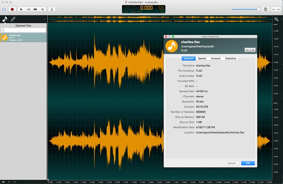Viewport: 283px width, 184px height.
Task: Select the pencil edit icon in sidebar
Action: [x=12, y=19]
